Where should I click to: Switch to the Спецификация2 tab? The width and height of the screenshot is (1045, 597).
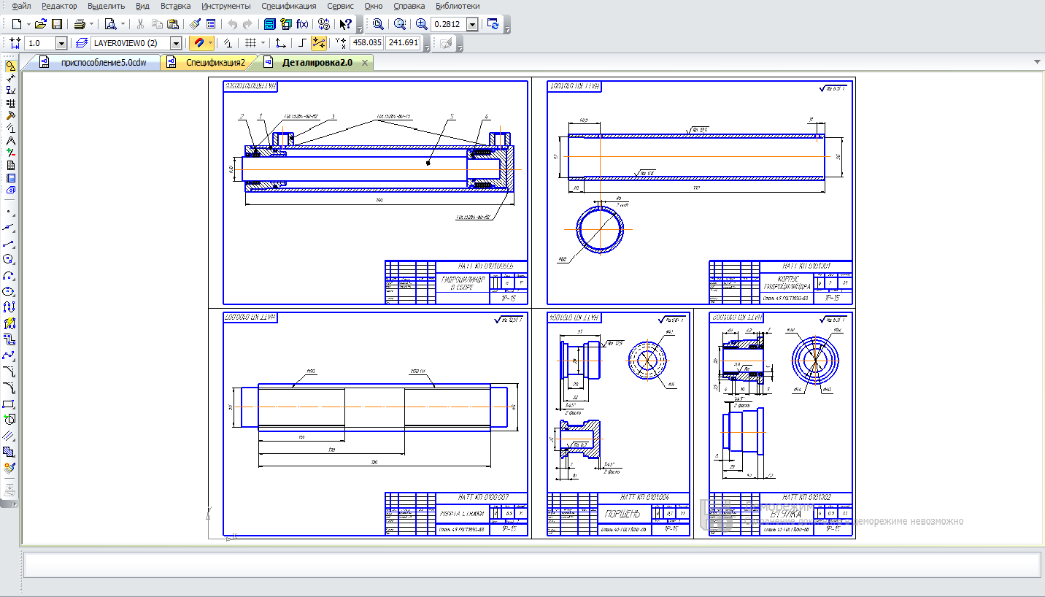pos(215,63)
